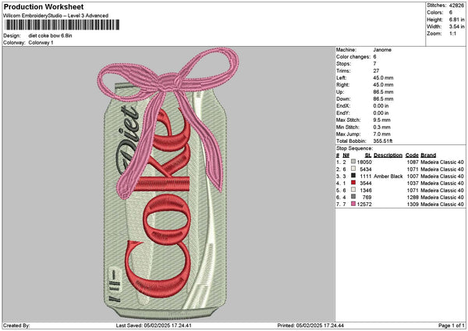This screenshot has height=331, width=468.
Task: Click the 'Right:' extent value 45.0 mm
Action: [383, 85]
